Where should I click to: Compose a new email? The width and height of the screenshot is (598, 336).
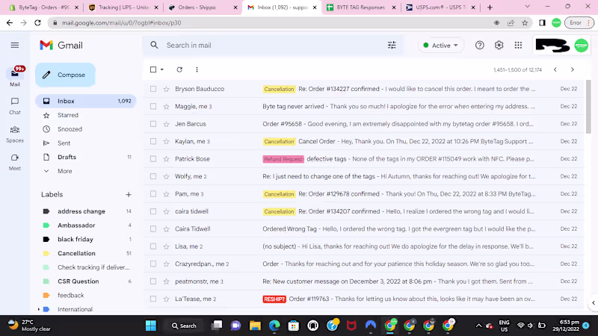coord(65,75)
